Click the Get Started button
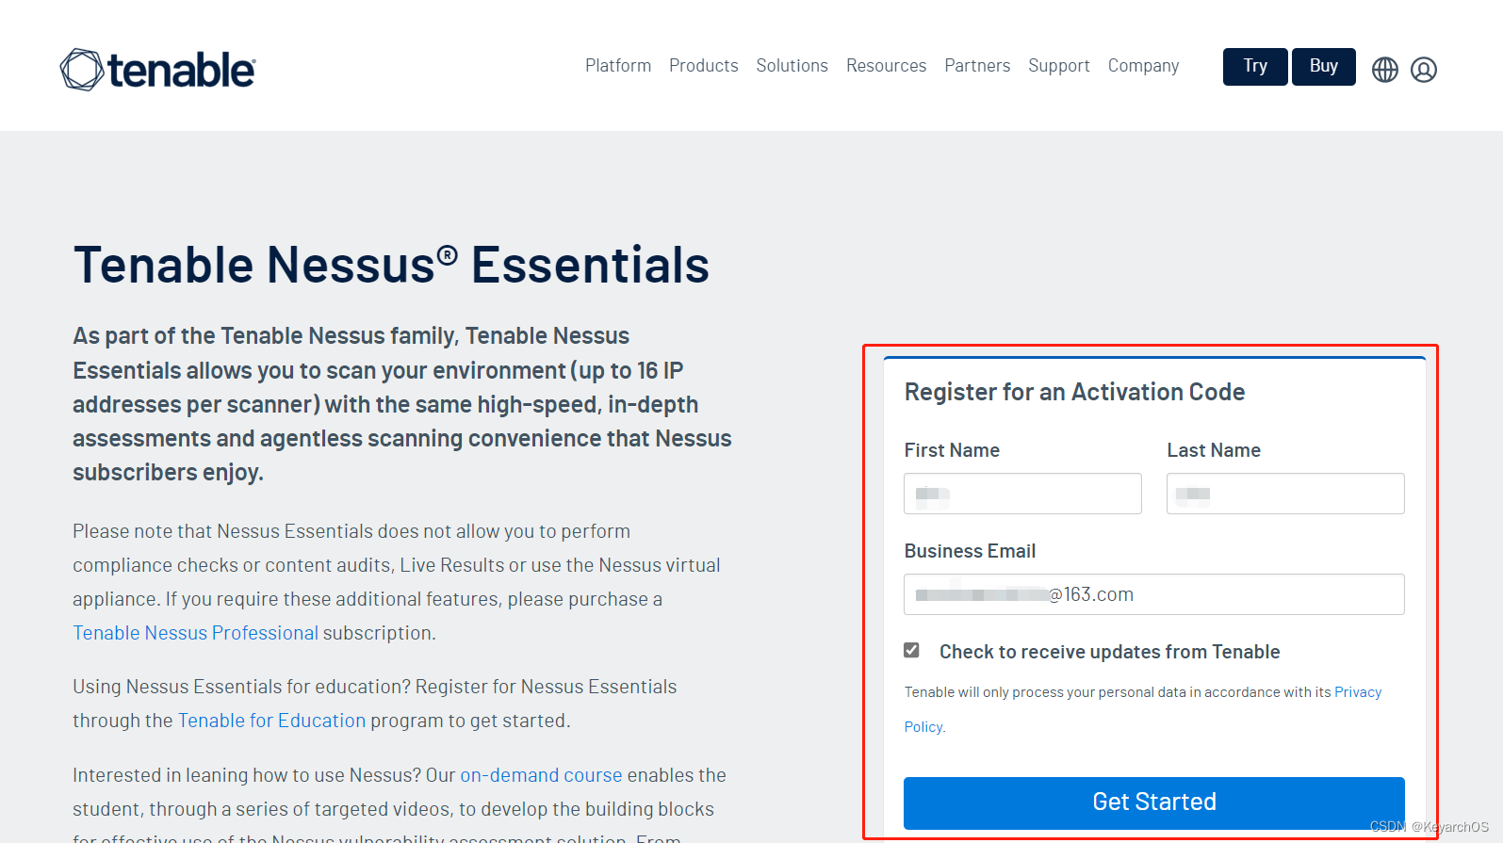The image size is (1503, 843). click(x=1153, y=802)
